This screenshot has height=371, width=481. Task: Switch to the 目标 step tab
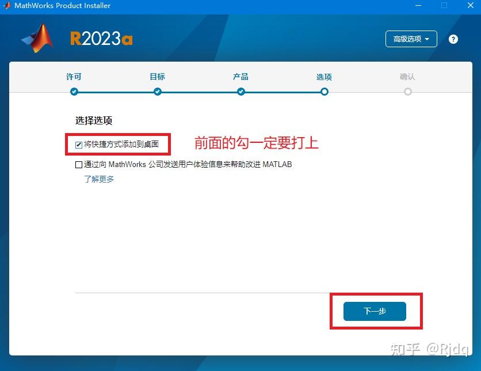(157, 76)
